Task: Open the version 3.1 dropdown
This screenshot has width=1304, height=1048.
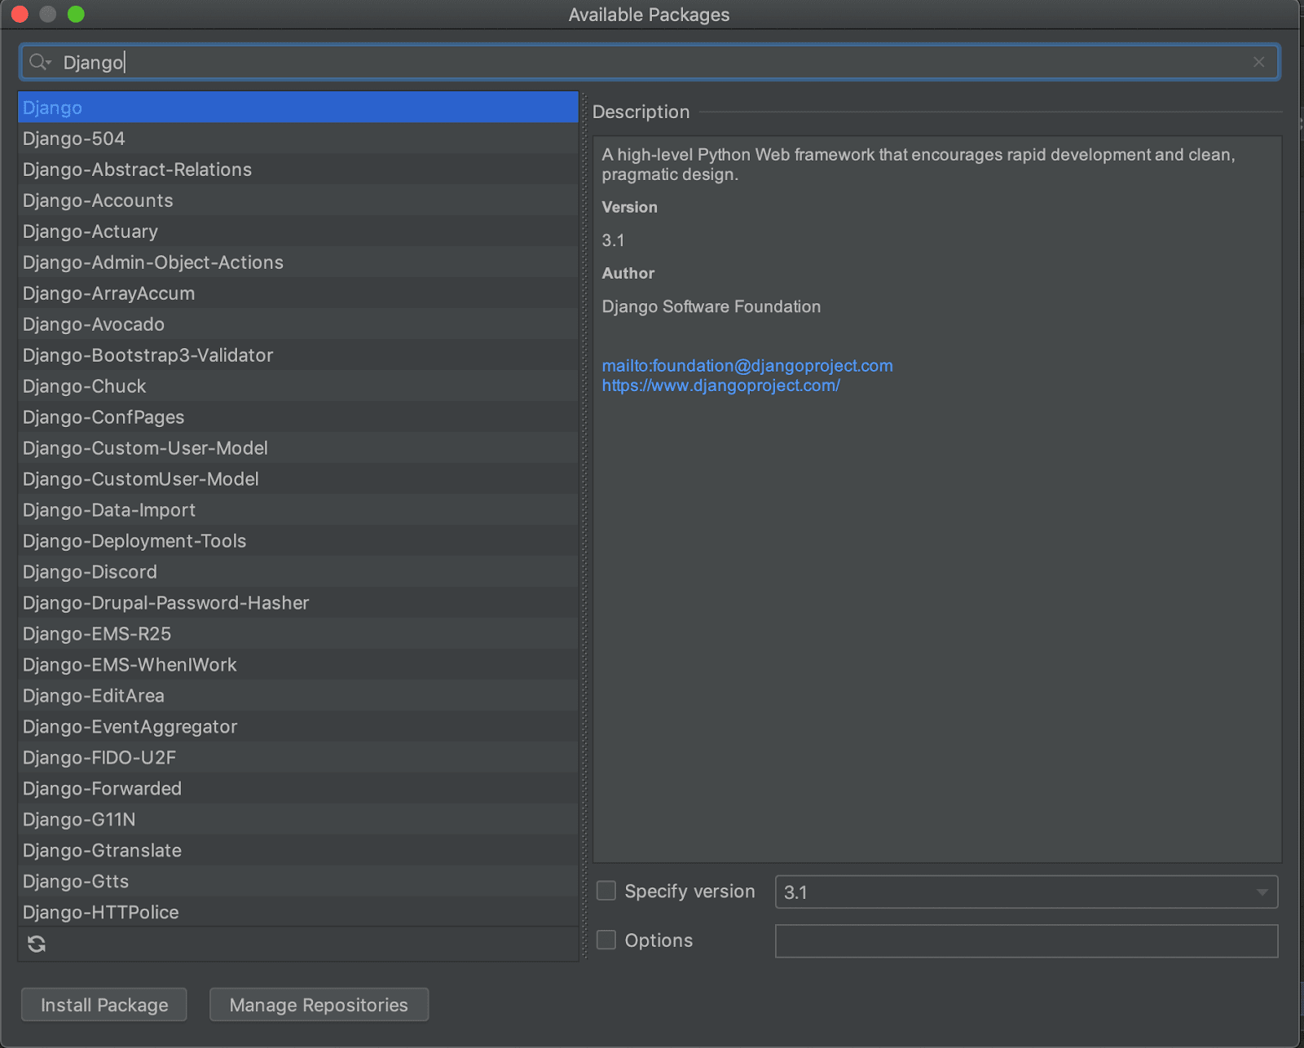Action: 1026,892
